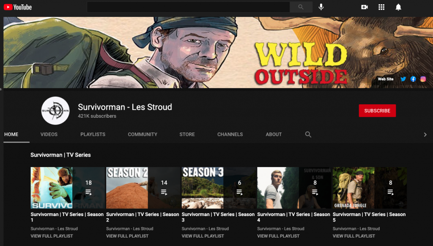
Task: Open the Season 1 playlist thumbnail
Action: 68,188
